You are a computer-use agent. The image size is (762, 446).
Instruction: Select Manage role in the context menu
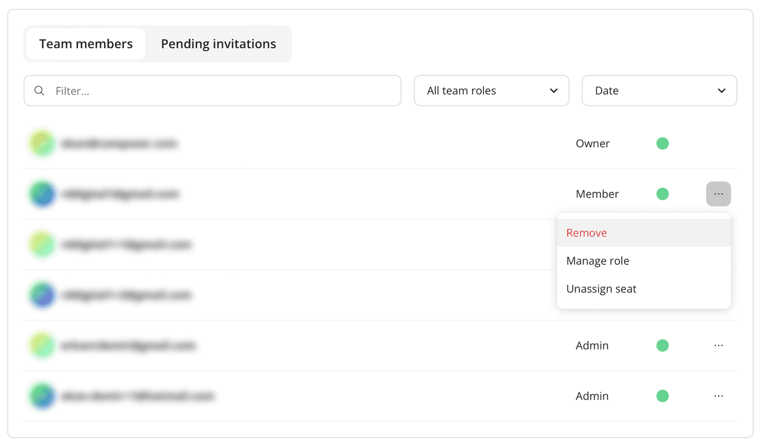coord(597,261)
